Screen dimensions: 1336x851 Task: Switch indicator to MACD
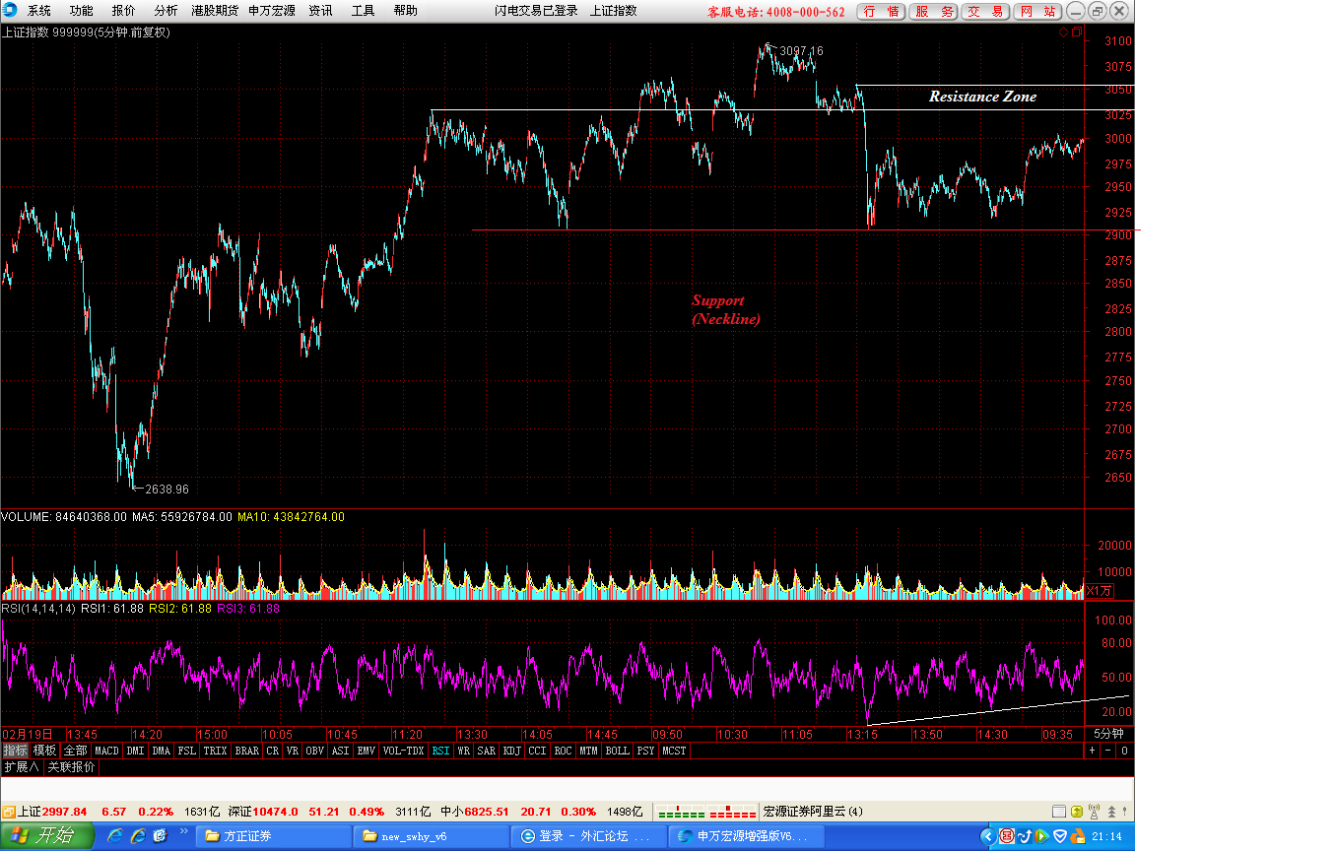[x=107, y=751]
